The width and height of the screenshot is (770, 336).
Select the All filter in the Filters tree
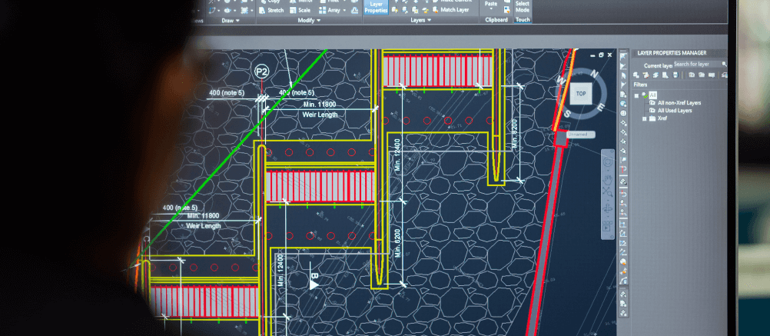coord(652,95)
